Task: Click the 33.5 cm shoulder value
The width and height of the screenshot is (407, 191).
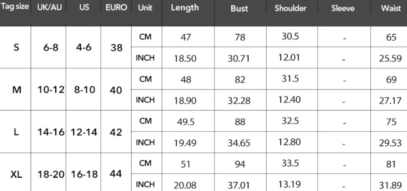Action: click(290, 163)
